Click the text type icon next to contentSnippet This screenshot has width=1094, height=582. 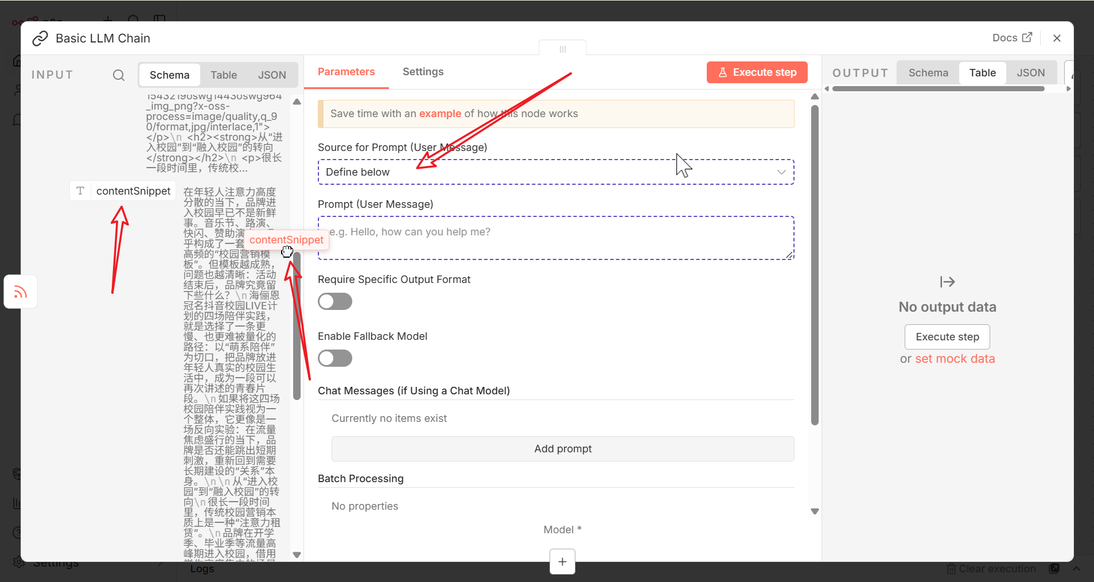coord(80,191)
